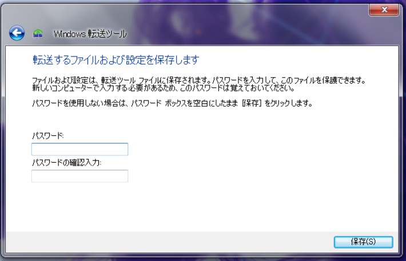Click the line starting ファイルおよび設定は
This screenshot has height=261, width=406.
[x=199, y=81]
